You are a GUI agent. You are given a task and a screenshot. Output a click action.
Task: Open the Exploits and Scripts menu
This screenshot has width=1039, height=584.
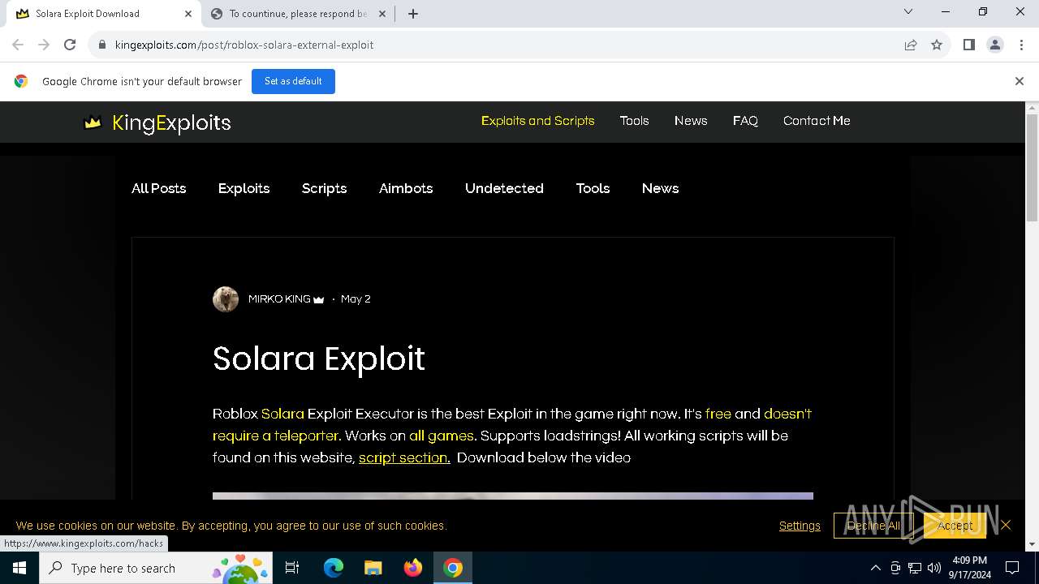coord(537,121)
